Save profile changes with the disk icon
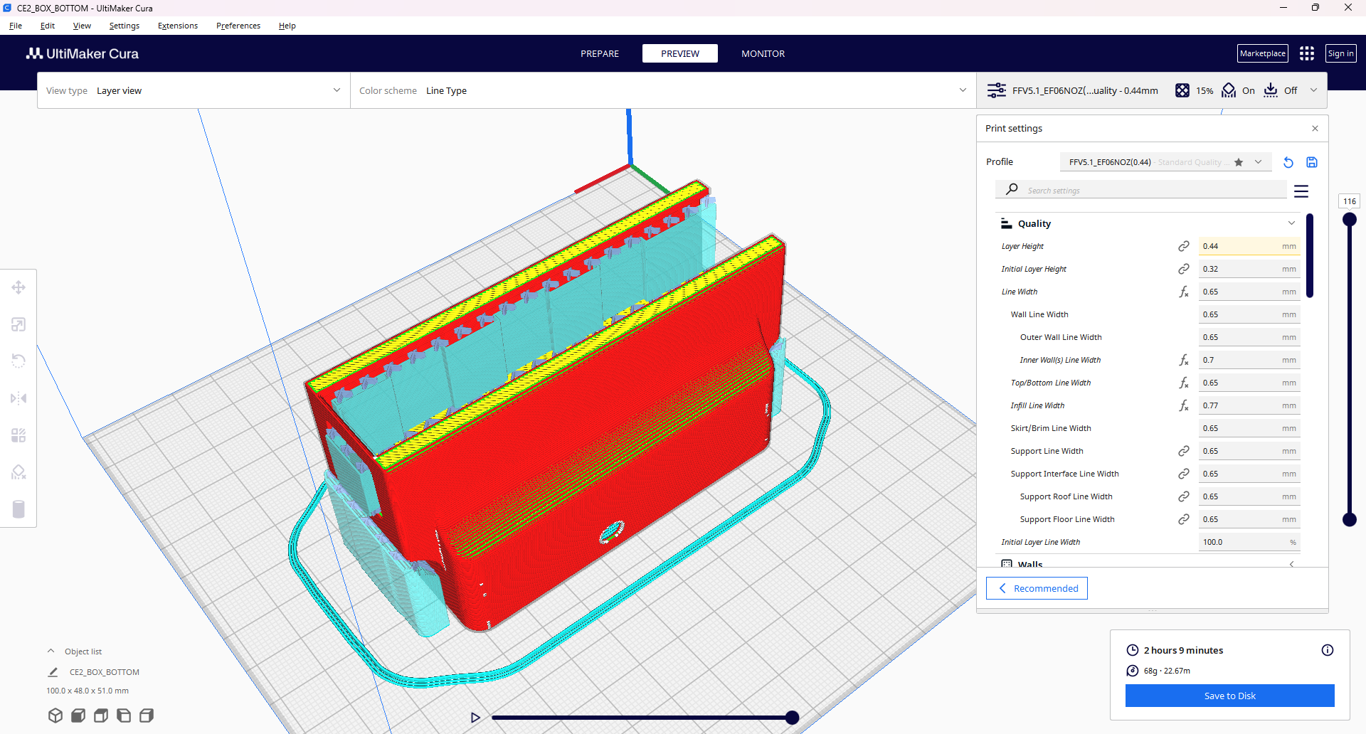1366x734 pixels. (1312, 162)
